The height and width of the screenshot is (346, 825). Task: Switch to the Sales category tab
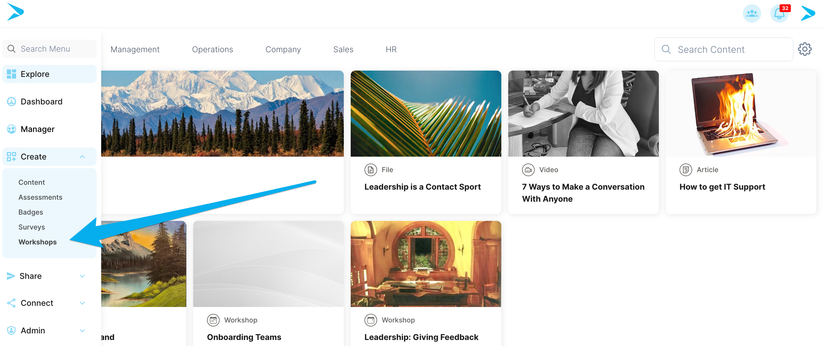click(343, 49)
